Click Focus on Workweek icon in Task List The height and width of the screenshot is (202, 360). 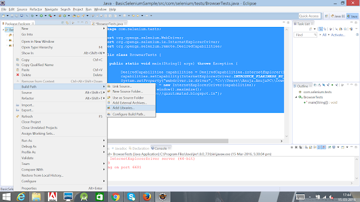[331, 29]
